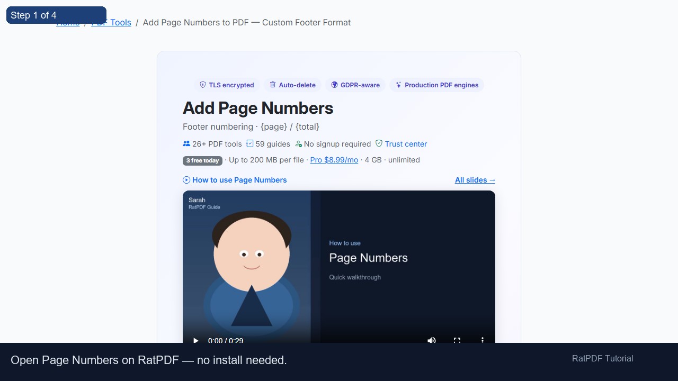This screenshot has width=678, height=381.
Task: Click the '4 GB · unlimited' text
Action: coord(392,160)
